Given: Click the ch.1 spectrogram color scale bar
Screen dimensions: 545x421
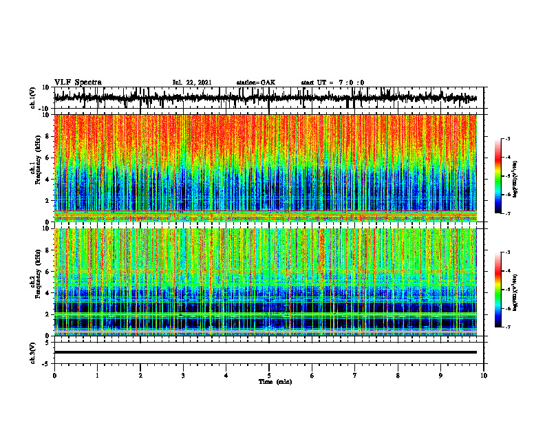Looking at the screenshot, I should (498, 176).
